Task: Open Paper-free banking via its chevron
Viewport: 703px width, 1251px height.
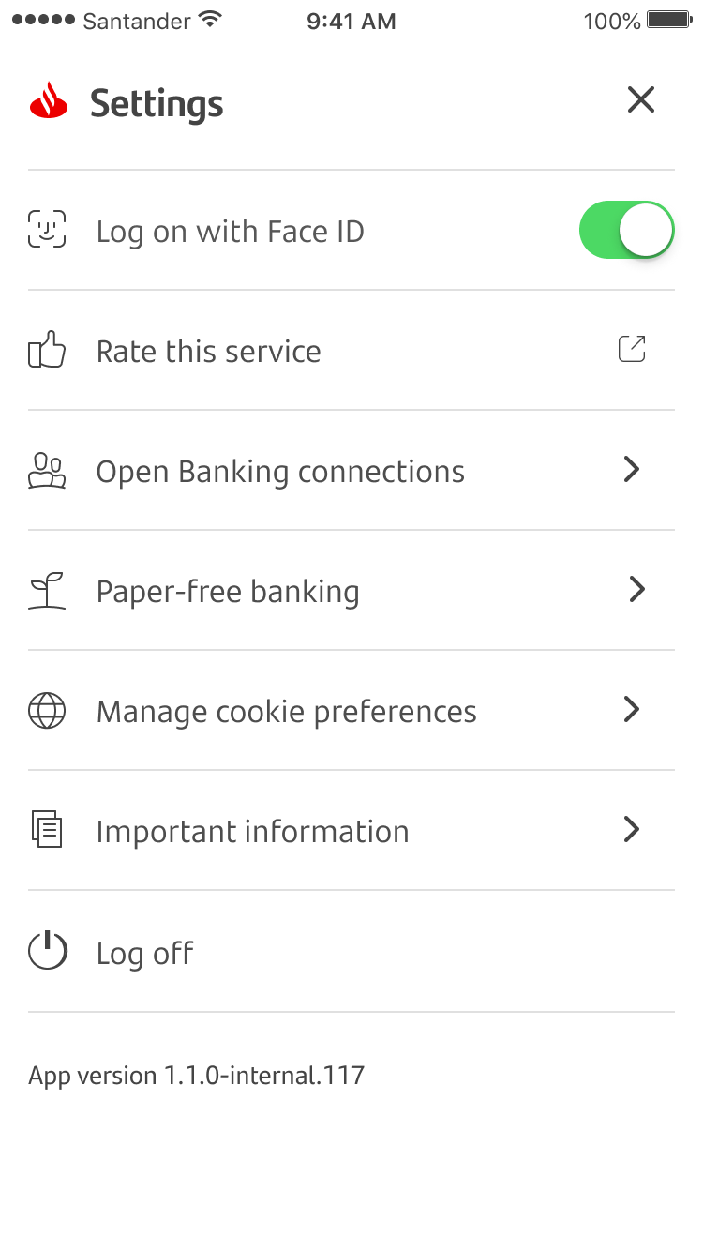Action: [636, 590]
